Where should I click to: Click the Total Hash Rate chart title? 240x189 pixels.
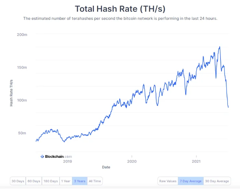[120, 9]
